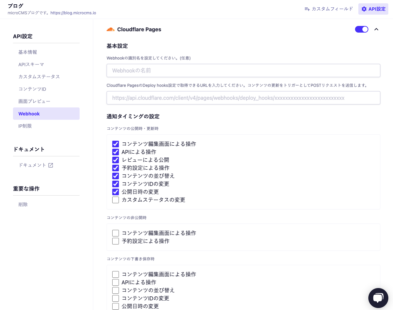
Task: Focus the Webhookの名前 input field
Action: (243, 71)
